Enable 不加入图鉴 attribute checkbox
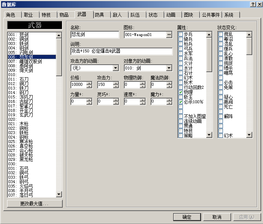Image resolution: width=263 pixels, height=224 pixels. [x=181, y=116]
